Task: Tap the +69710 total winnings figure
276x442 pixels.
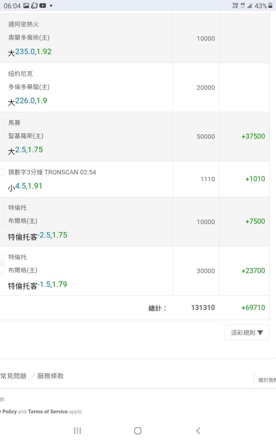Action: (253, 308)
